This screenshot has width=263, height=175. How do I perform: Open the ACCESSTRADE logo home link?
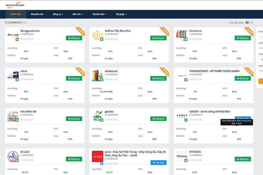click(x=15, y=5)
